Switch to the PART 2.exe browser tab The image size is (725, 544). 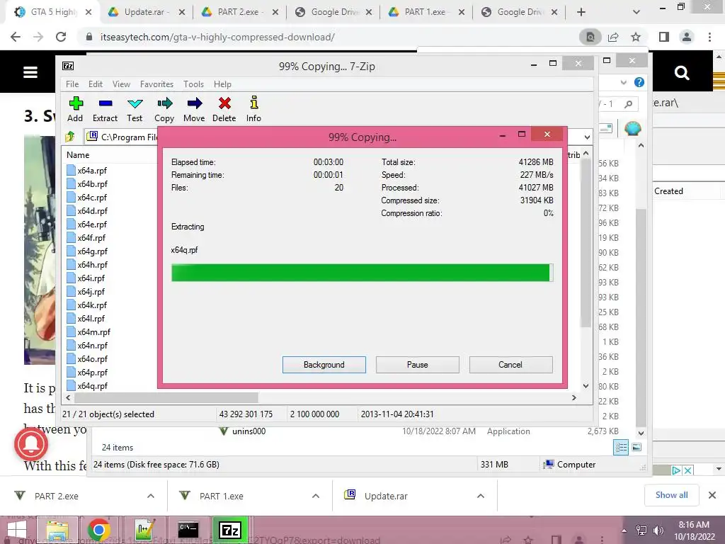click(238, 13)
